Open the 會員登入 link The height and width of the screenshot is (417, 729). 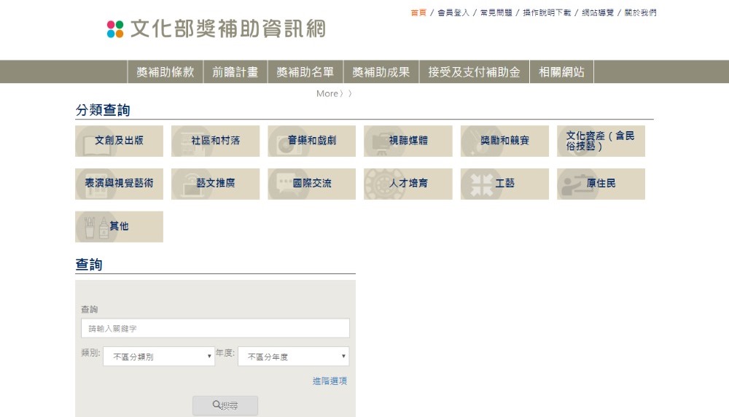tap(453, 13)
